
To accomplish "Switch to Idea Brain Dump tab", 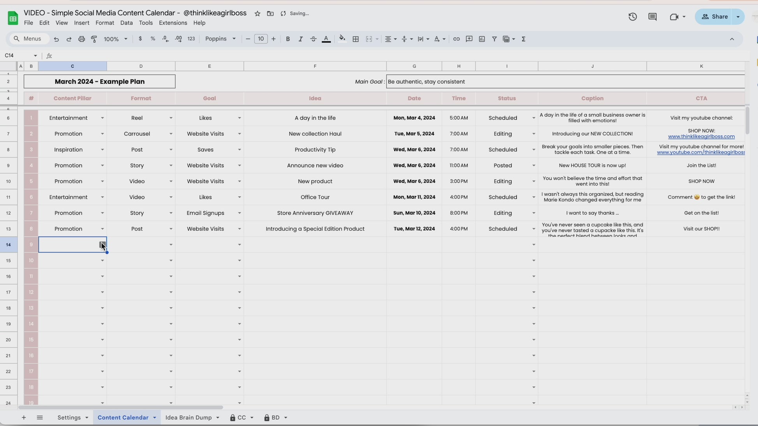I will (x=189, y=417).
